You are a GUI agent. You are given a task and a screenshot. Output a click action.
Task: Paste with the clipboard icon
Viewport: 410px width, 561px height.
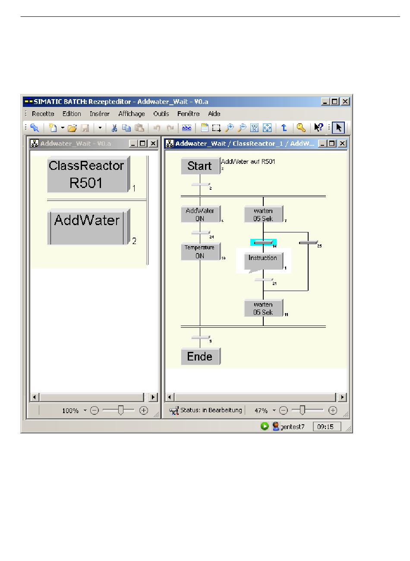pos(139,128)
